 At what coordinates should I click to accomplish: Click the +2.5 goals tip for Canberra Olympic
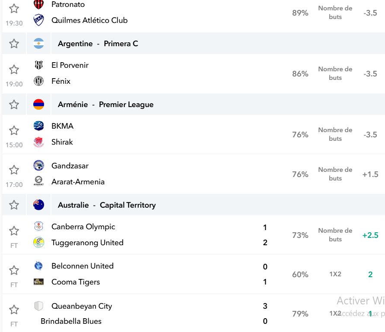(x=370, y=235)
